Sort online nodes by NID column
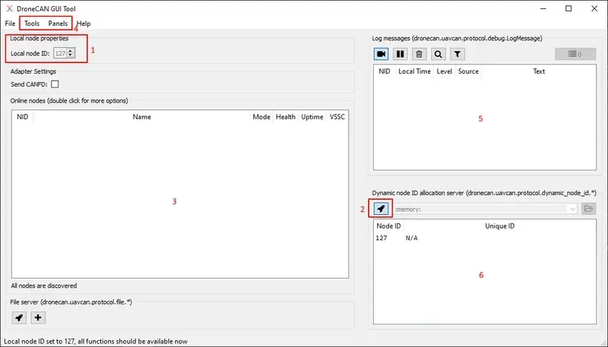608x347 pixels. point(23,117)
